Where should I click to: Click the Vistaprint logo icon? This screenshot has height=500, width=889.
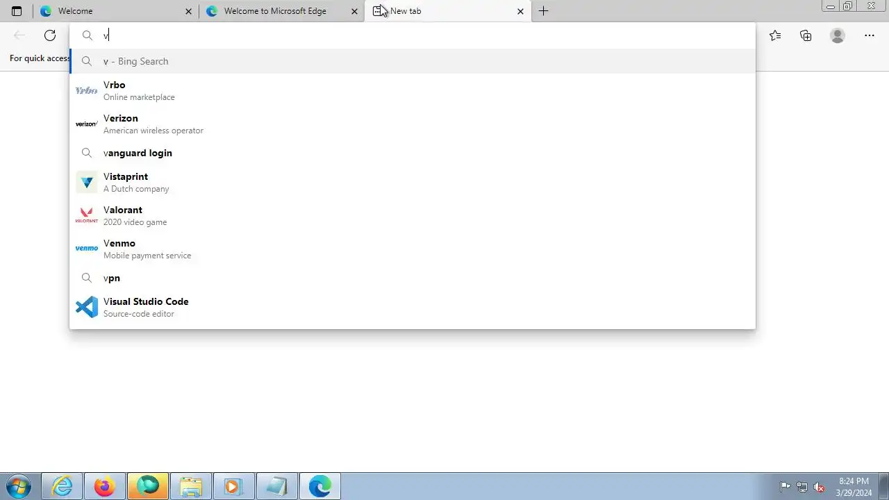87,182
